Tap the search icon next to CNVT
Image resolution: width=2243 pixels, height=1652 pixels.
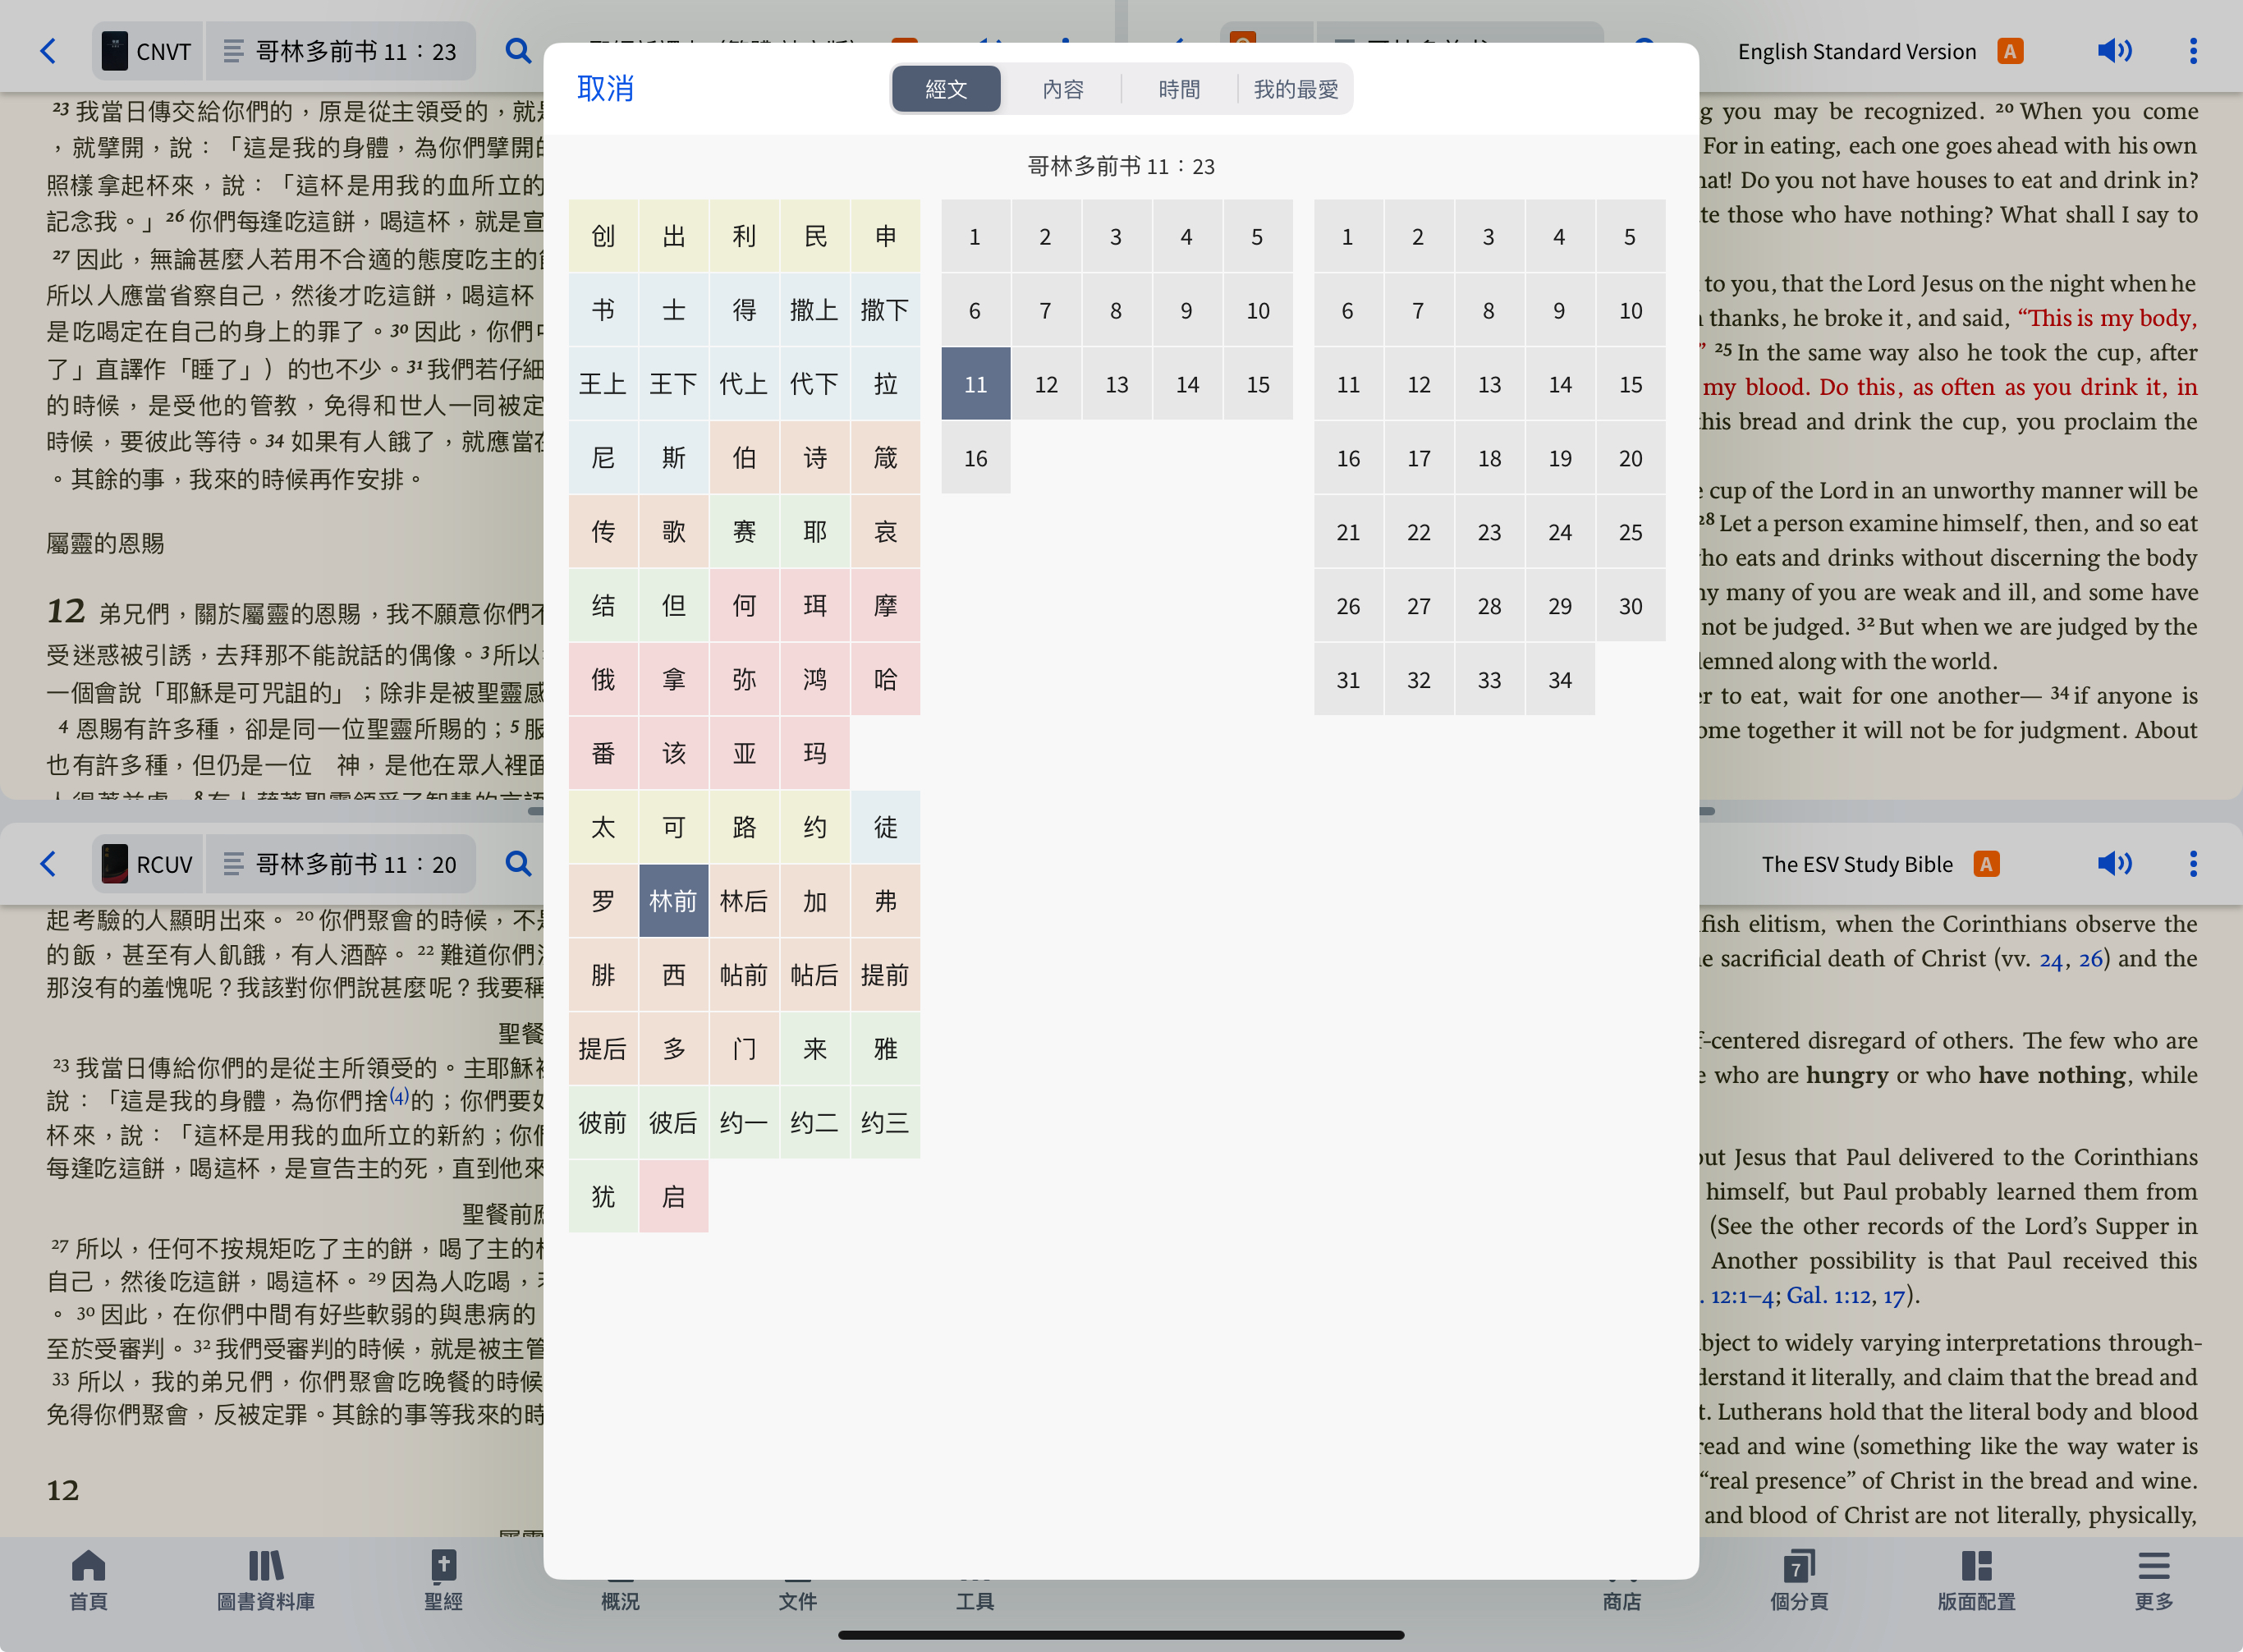point(518,50)
